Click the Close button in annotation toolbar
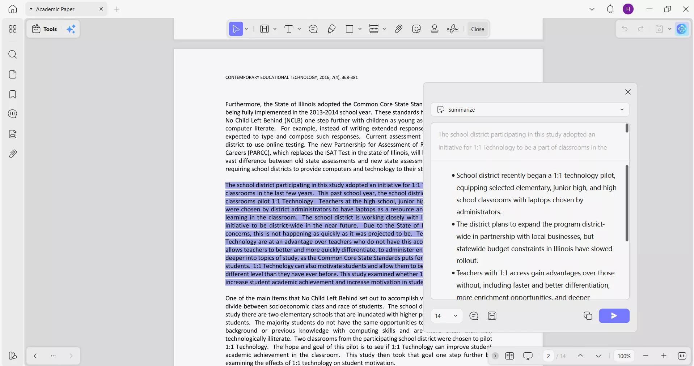 [x=477, y=29]
